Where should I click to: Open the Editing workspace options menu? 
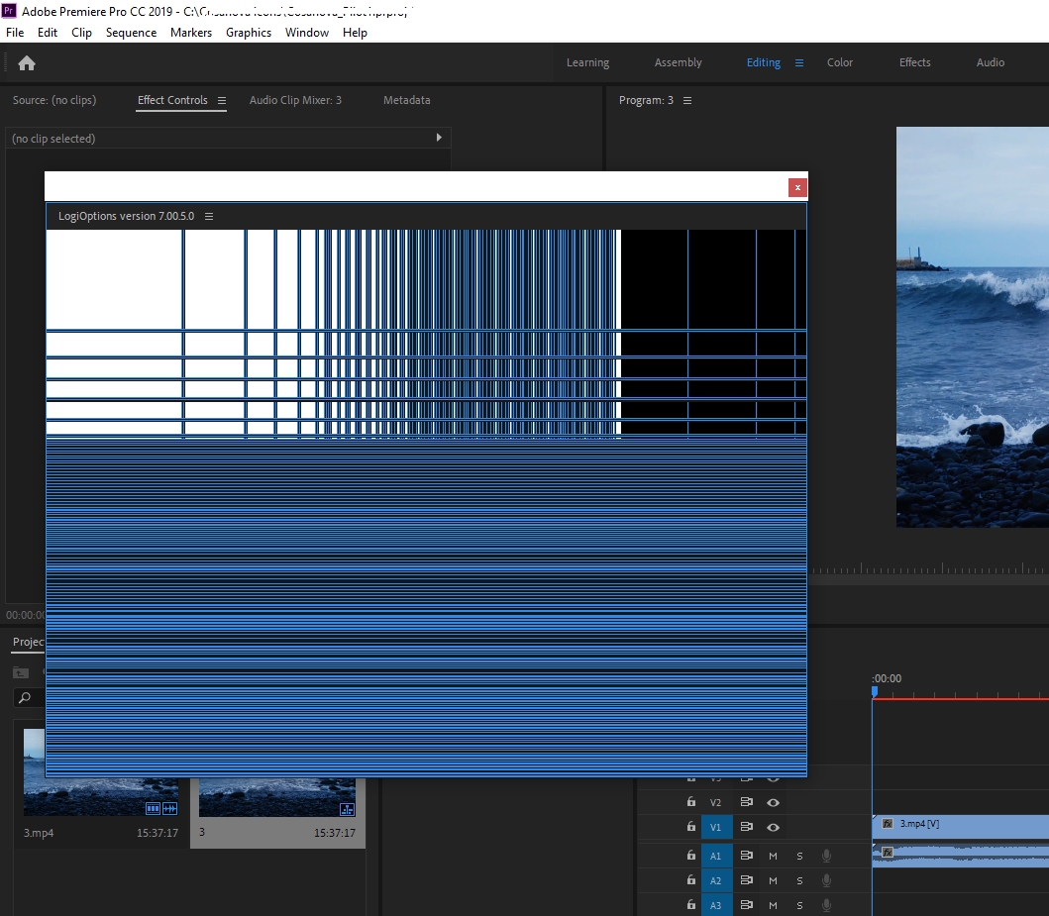point(799,63)
